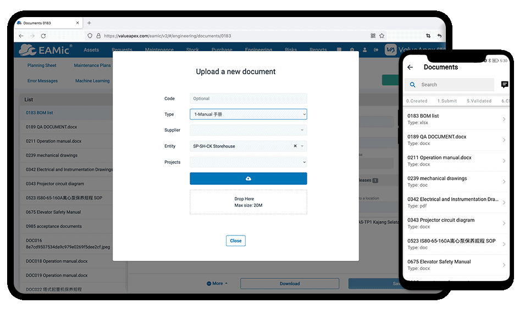
Task: Tap the back arrow in phone Documents
Action: (x=410, y=67)
